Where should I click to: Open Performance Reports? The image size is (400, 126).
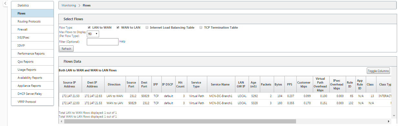pyautogui.click(x=32, y=54)
